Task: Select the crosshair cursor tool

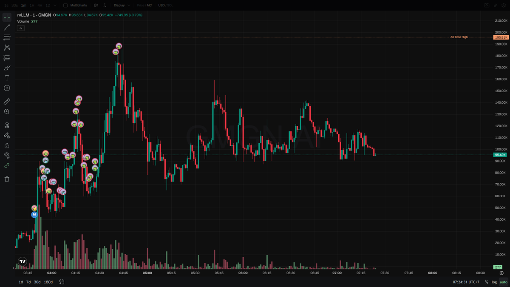Action: coord(7,17)
